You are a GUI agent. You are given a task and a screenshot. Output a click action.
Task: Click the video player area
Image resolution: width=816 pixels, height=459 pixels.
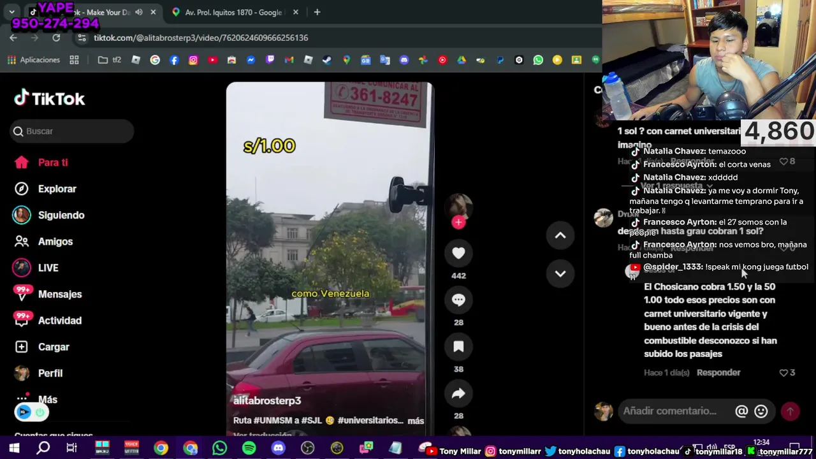[329, 258]
